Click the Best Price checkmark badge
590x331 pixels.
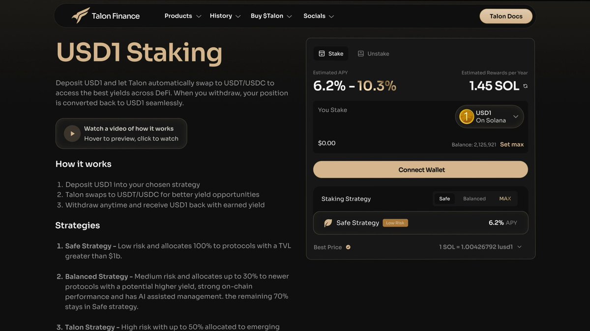point(348,247)
